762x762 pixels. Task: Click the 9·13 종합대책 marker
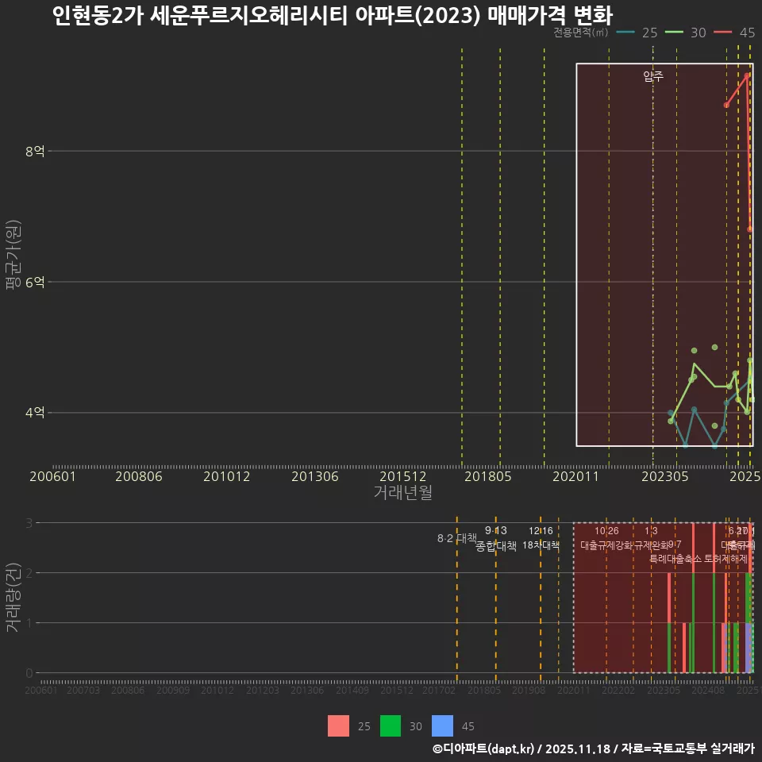tap(494, 538)
